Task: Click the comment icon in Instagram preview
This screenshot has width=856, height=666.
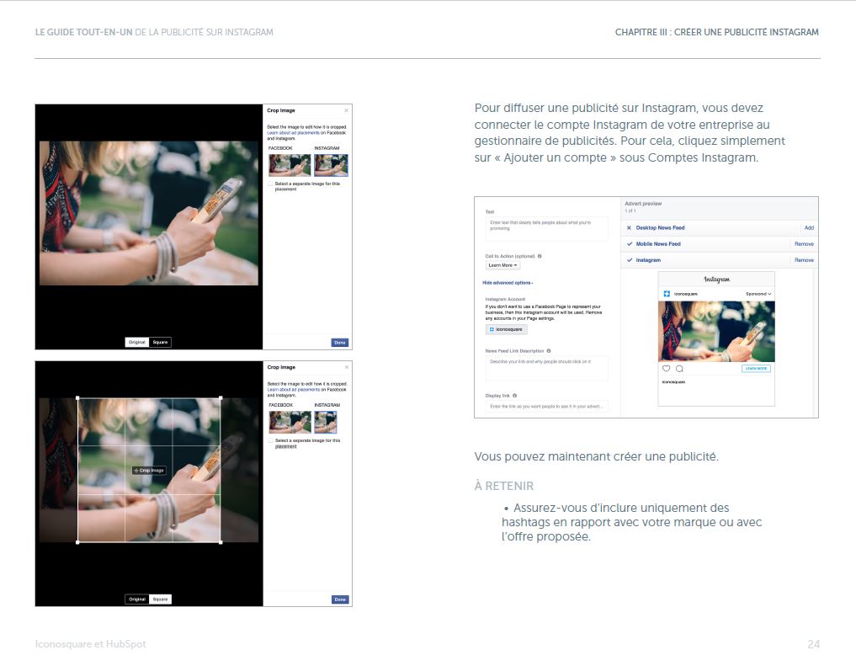Action: [x=679, y=369]
